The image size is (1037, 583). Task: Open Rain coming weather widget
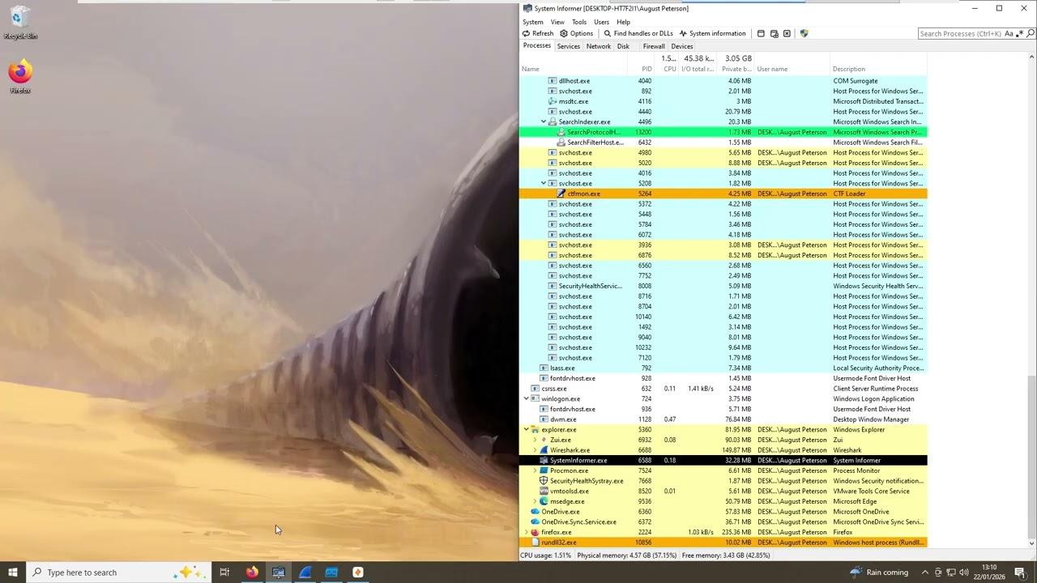878,572
